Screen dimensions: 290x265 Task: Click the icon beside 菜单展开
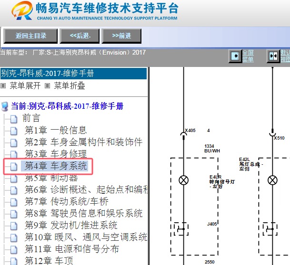click(3, 86)
